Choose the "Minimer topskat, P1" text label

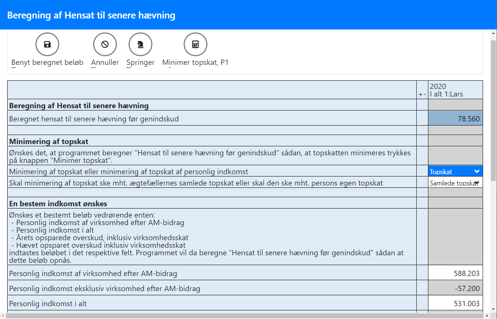point(195,63)
